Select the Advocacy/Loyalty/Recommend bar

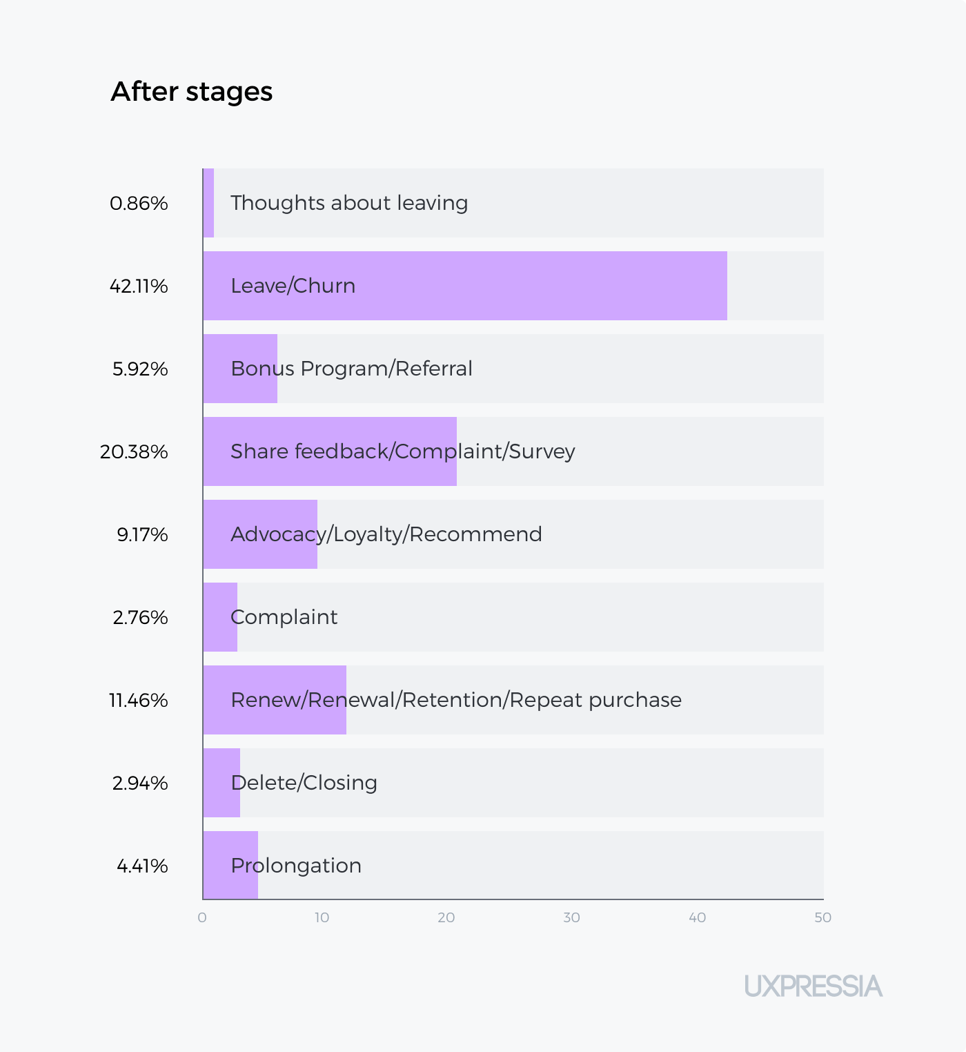260,534
